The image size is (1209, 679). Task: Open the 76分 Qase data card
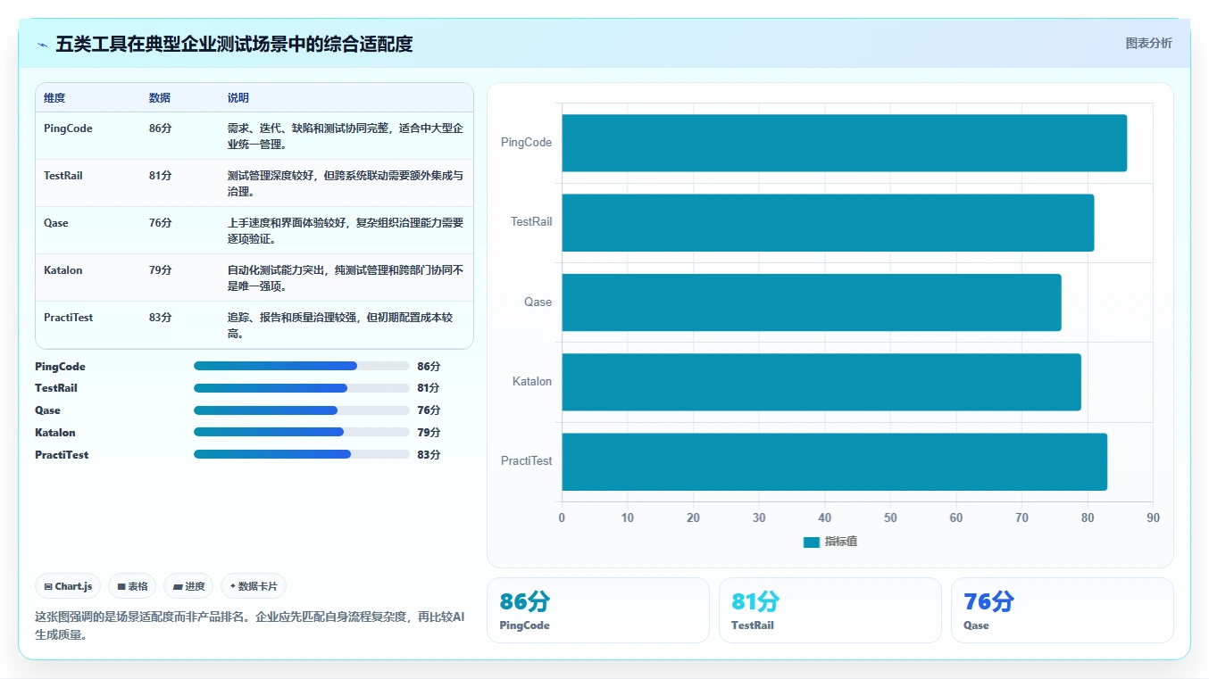click(x=1063, y=610)
